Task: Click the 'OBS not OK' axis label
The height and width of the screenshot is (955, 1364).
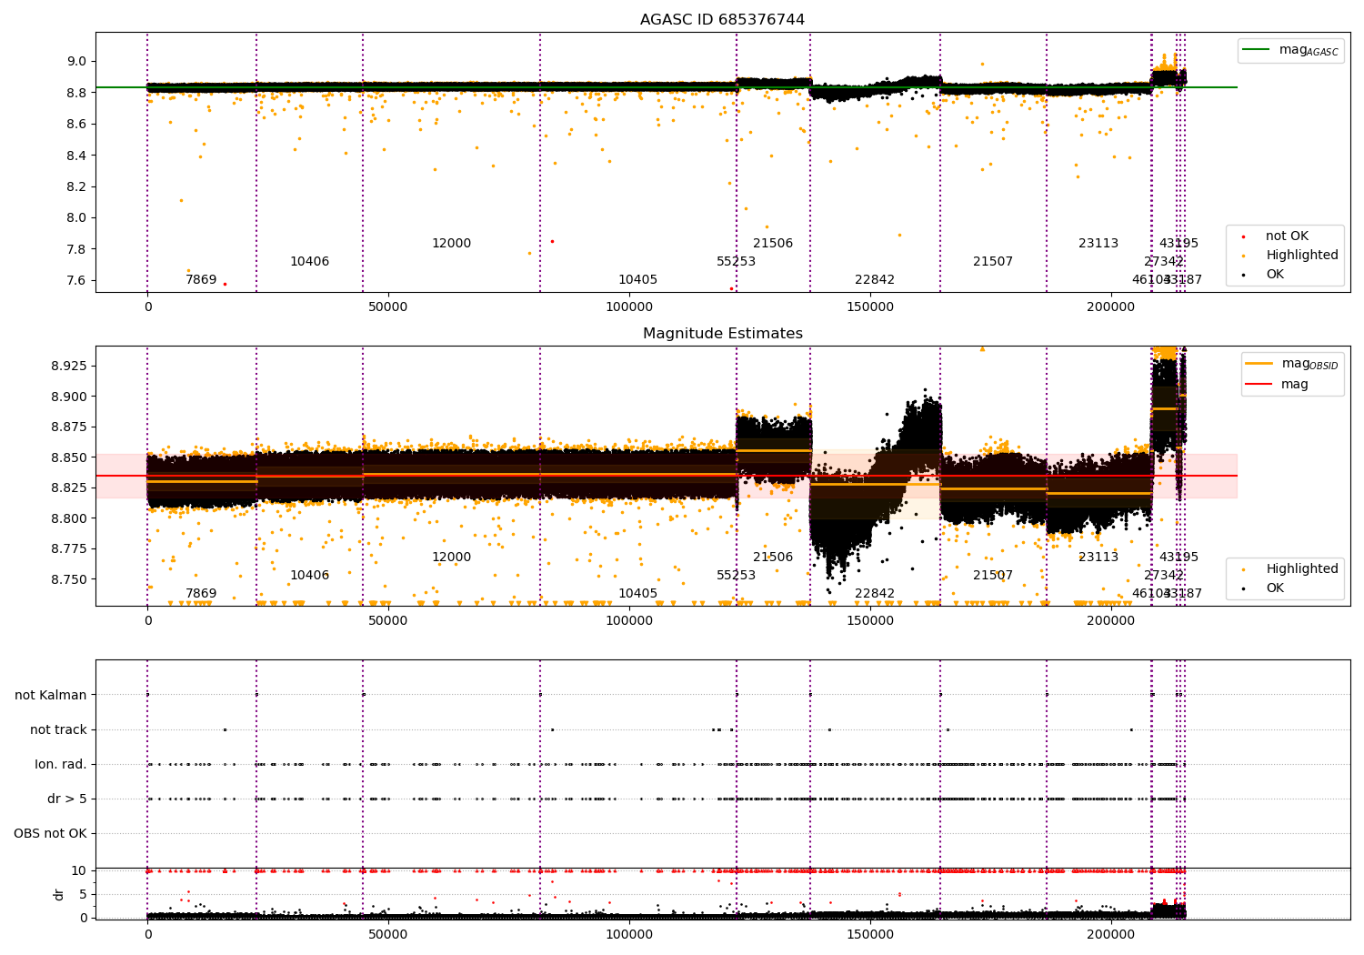Action: pyautogui.click(x=50, y=833)
